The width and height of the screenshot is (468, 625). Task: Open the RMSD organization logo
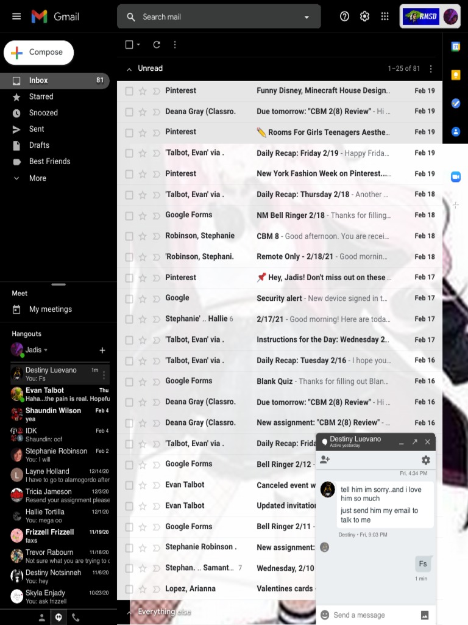(x=422, y=16)
